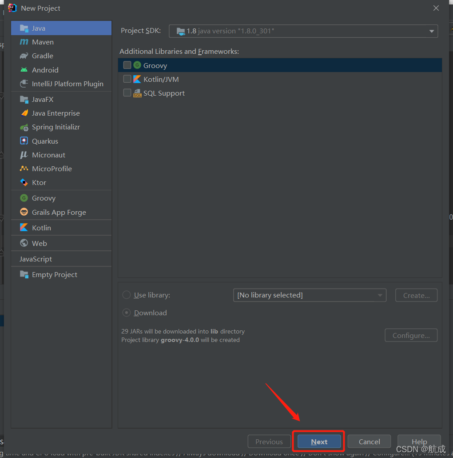Click the Create... library button

[x=416, y=295]
